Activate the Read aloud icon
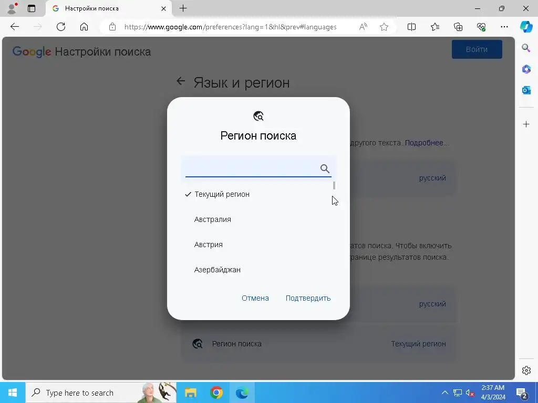 [x=363, y=27]
